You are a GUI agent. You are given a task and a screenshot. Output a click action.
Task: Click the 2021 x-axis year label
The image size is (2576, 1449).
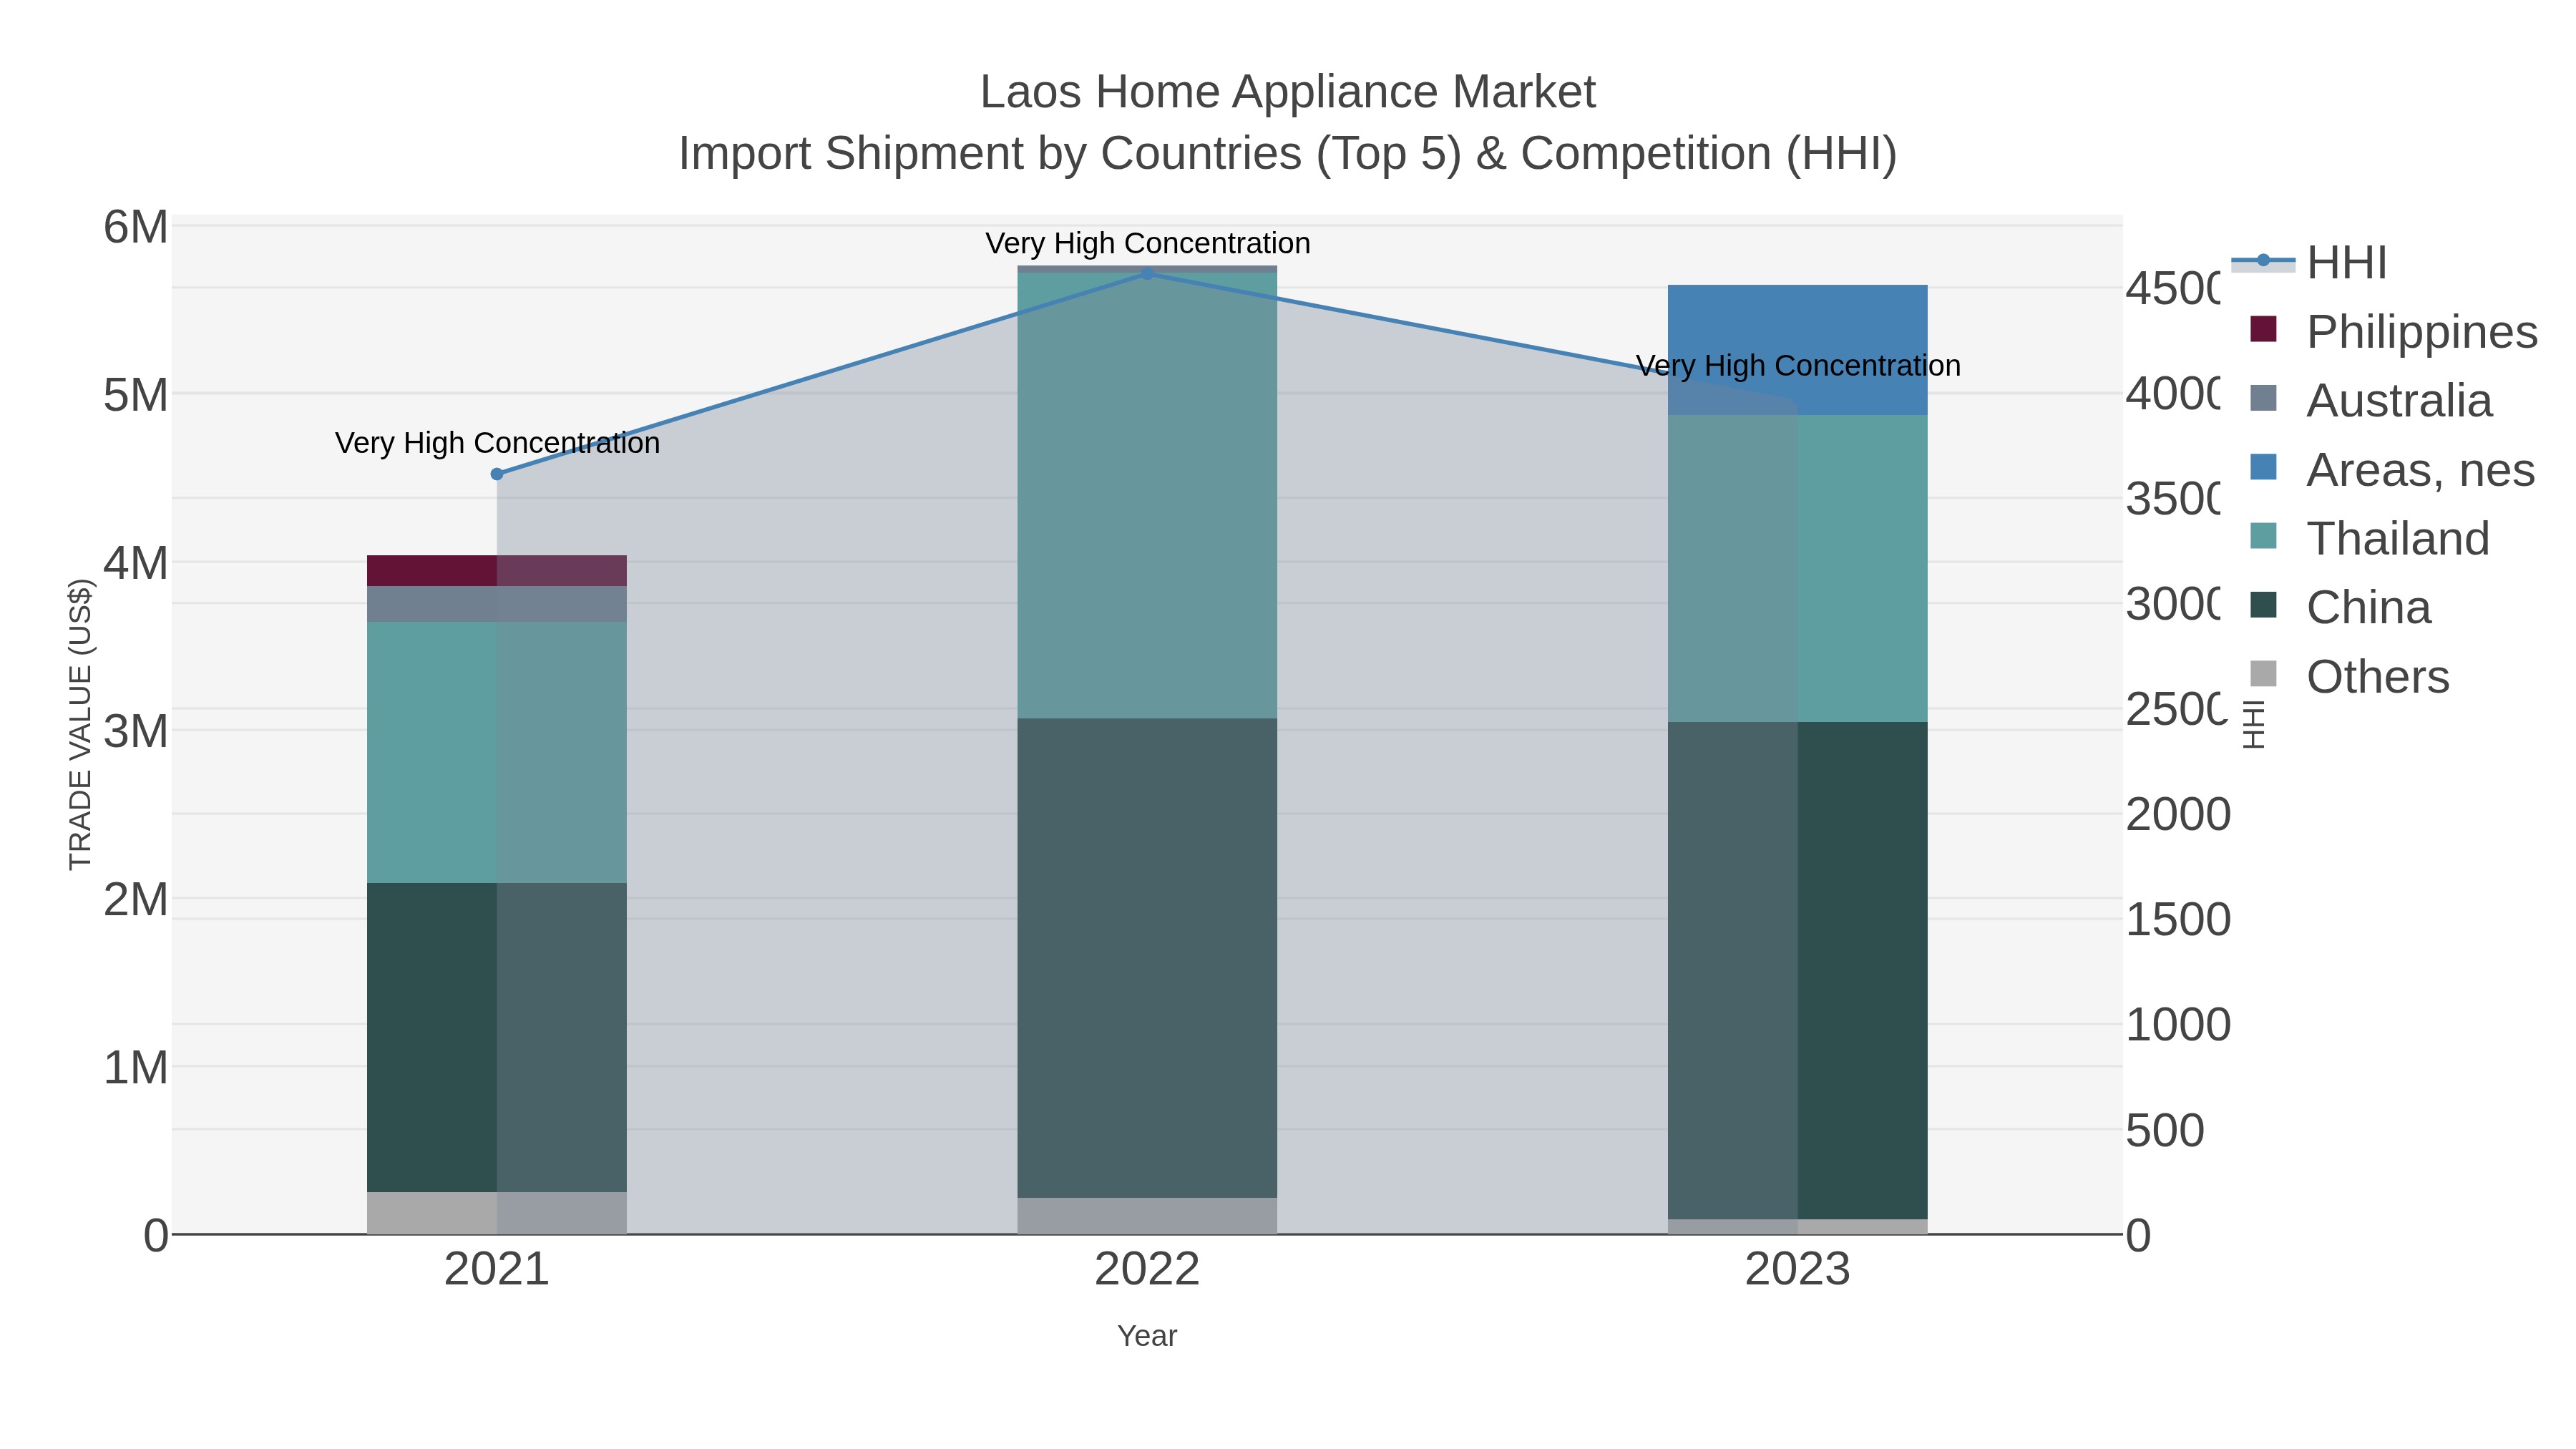(x=497, y=1270)
